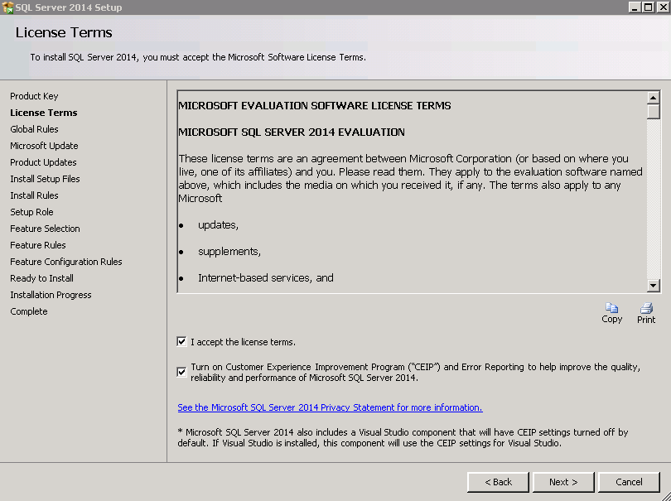
Task: Select the Setup Role step
Action: click(31, 212)
